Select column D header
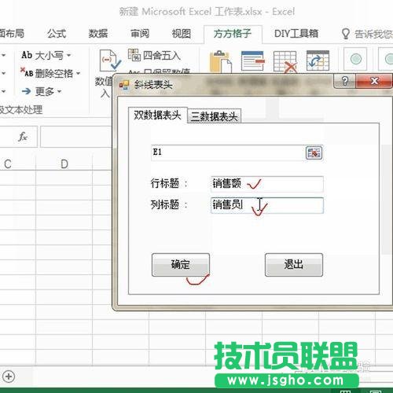 coord(64,163)
